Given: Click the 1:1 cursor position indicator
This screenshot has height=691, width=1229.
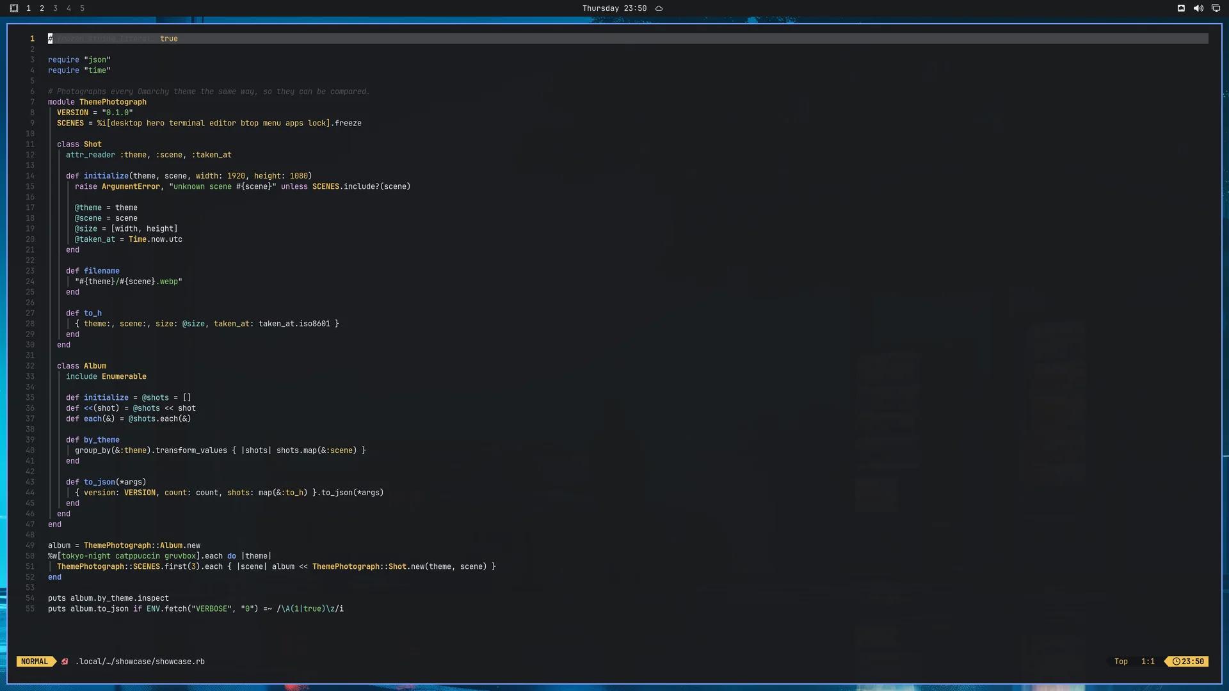Looking at the screenshot, I should [1148, 662].
